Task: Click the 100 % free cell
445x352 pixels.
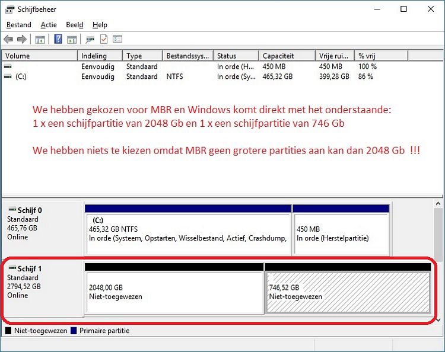Action: (x=367, y=66)
